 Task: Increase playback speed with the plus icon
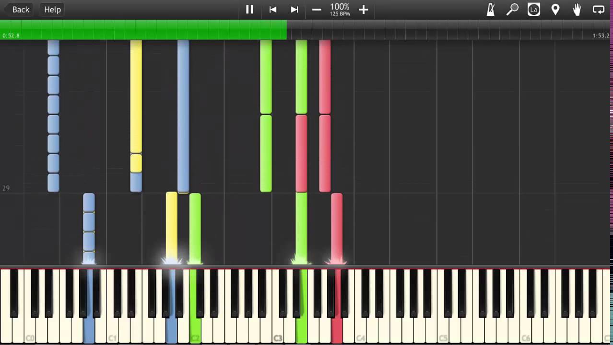point(363,10)
